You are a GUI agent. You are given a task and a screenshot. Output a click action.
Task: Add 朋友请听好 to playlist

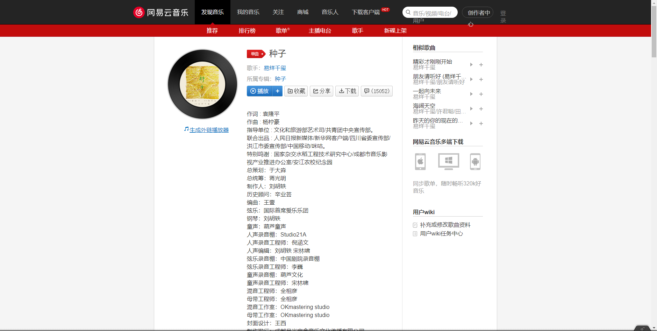[x=481, y=79]
